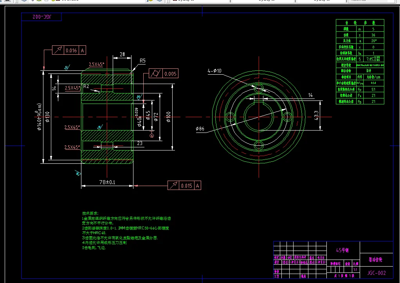
Task: Select the ø40 bore diameter dimension
Action: click(x=138, y=118)
